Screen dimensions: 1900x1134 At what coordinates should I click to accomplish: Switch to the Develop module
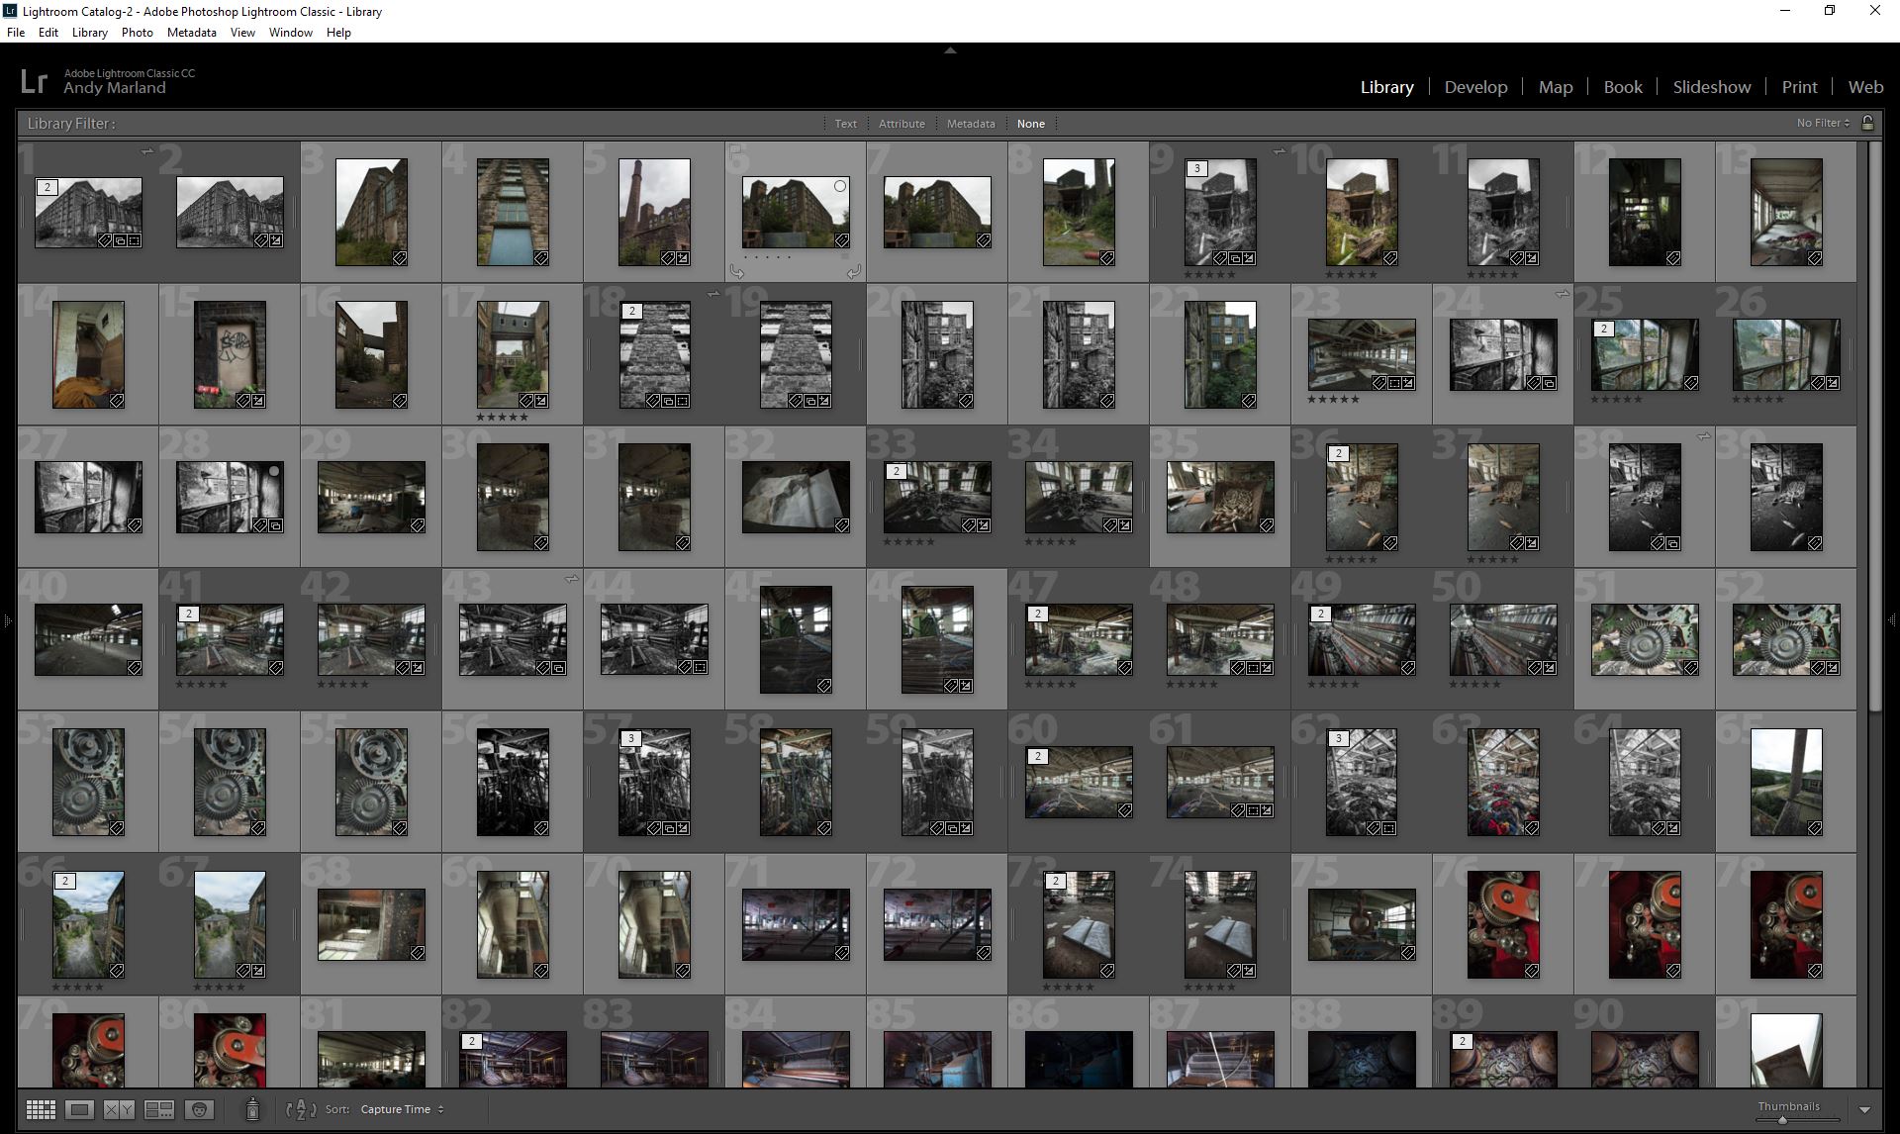pyautogui.click(x=1475, y=87)
